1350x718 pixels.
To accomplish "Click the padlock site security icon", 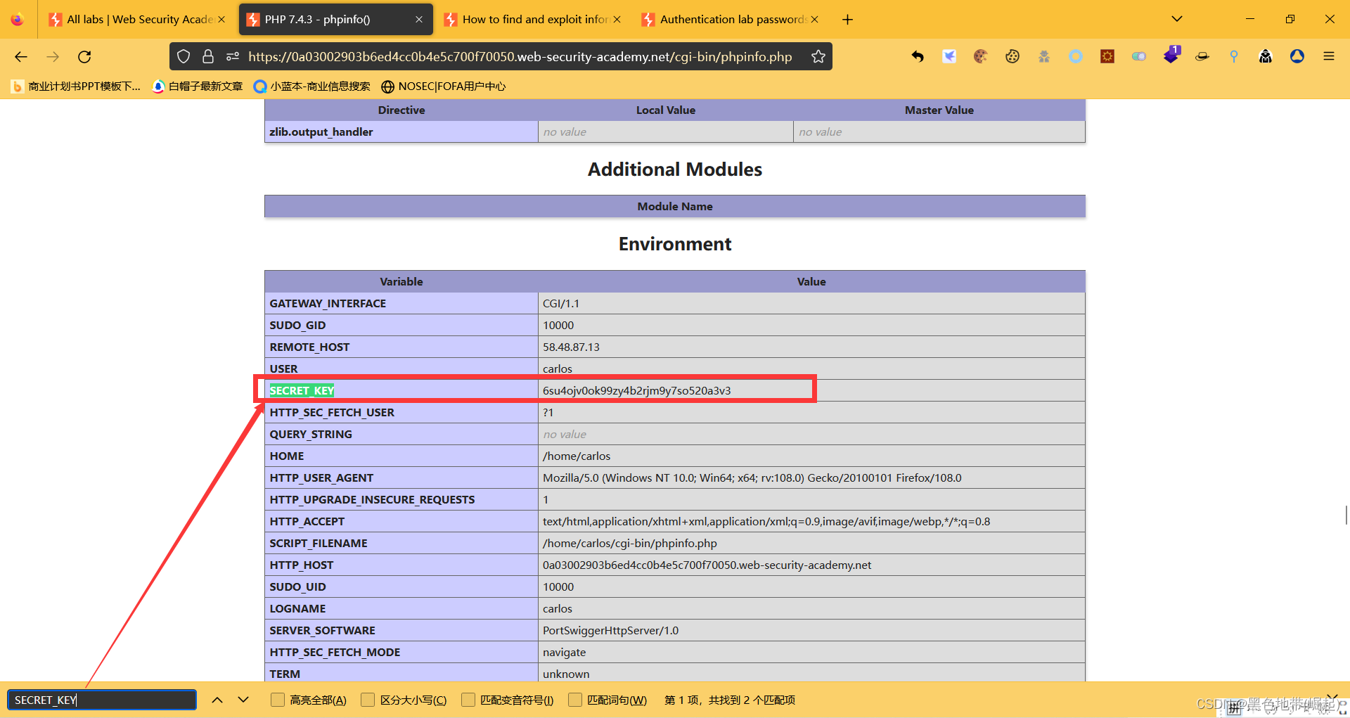I will tap(208, 57).
